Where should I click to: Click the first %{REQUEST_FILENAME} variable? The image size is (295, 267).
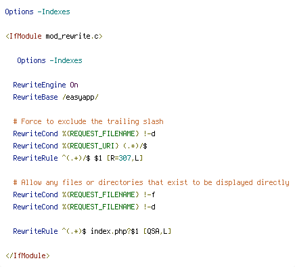(x=101, y=133)
